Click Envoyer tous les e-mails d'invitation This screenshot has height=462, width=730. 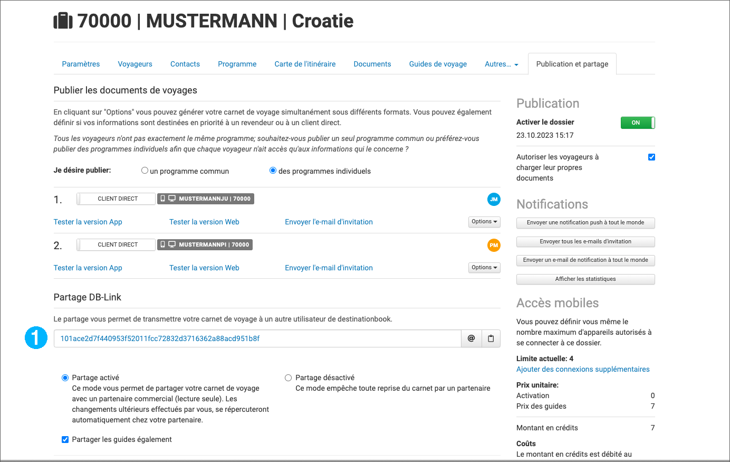pyautogui.click(x=585, y=241)
